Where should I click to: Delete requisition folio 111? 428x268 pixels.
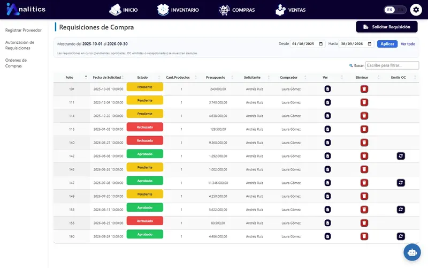click(x=364, y=102)
